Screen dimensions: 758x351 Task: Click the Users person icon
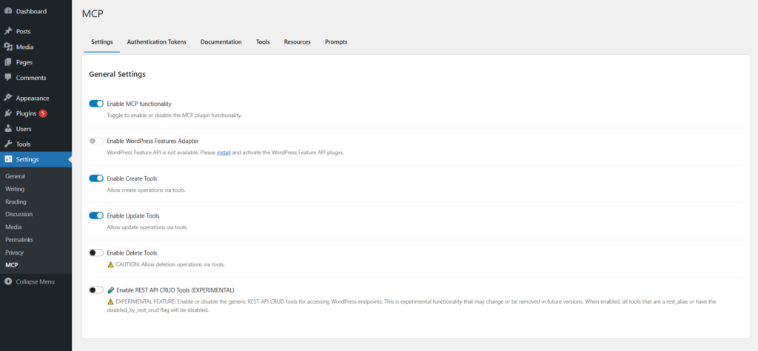pos(8,129)
